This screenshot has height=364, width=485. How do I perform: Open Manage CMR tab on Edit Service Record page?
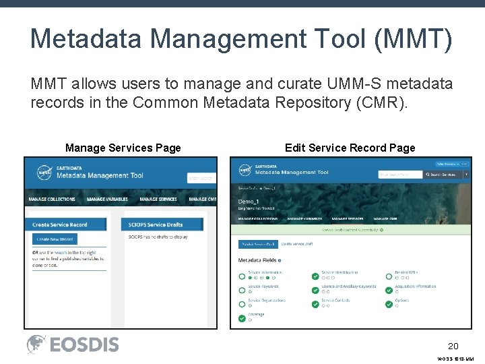coord(385,218)
